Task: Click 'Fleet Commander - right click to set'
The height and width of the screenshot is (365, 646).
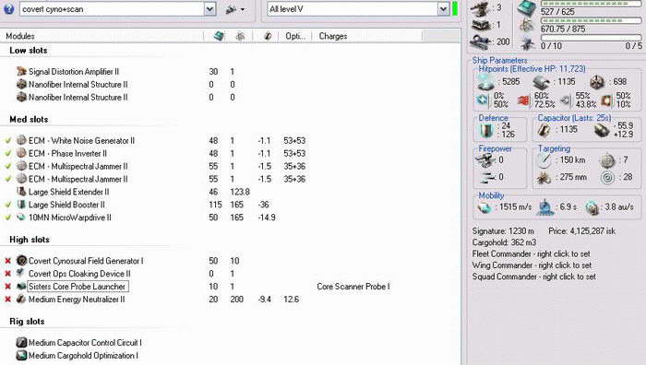Action: point(531,253)
